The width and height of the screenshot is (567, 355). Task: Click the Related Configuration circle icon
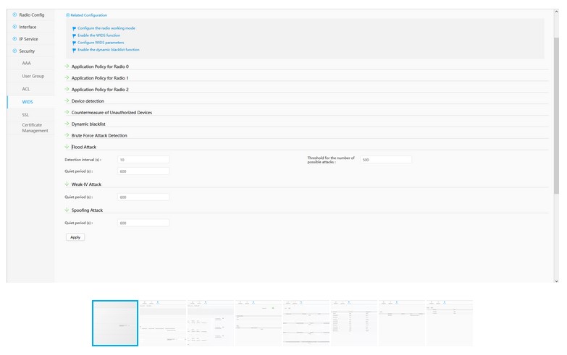pyautogui.click(x=68, y=14)
